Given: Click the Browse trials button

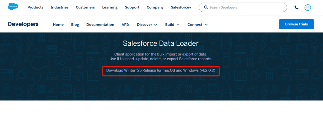Looking at the screenshot, I should pyautogui.click(x=297, y=24).
